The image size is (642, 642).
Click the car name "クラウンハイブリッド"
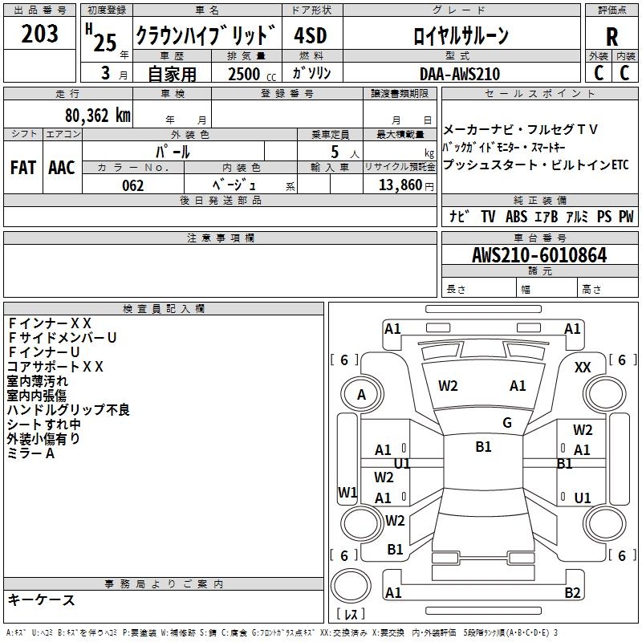pyautogui.click(x=206, y=35)
